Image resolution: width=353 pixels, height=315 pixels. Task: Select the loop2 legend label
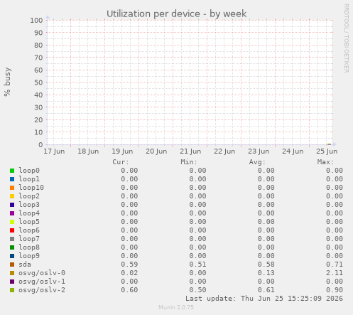coord(29,196)
